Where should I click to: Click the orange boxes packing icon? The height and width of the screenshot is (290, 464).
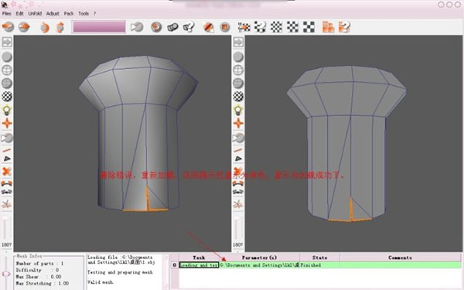point(328,27)
